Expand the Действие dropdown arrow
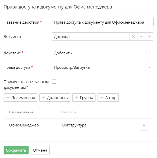Viewport: 157px width, 158px height. [149, 53]
